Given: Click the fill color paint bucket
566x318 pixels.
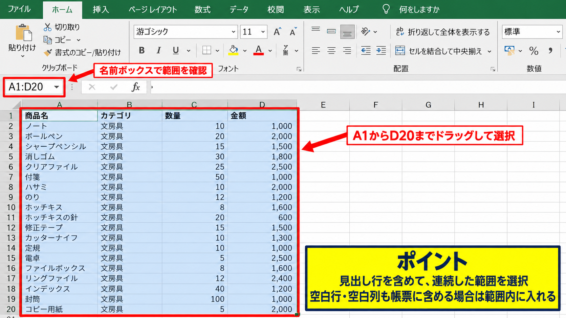Looking at the screenshot, I should pos(233,50).
